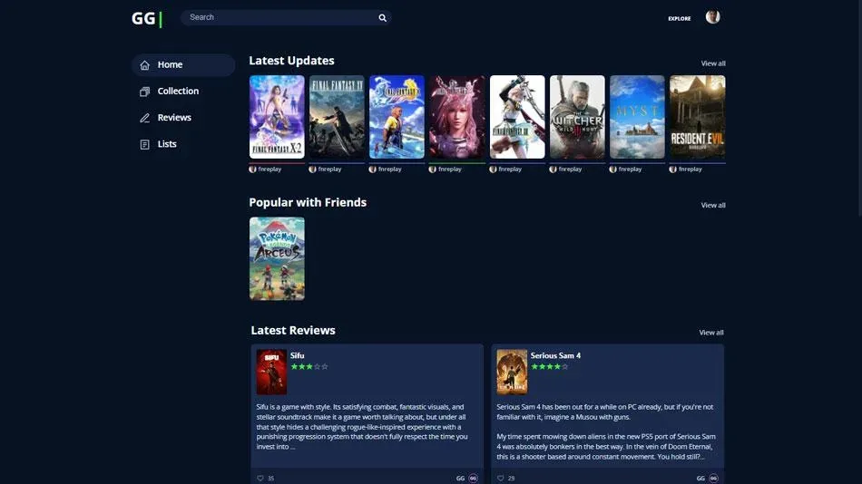Open Final Fantasy X cover
The height and width of the screenshot is (484, 862).
click(x=397, y=117)
